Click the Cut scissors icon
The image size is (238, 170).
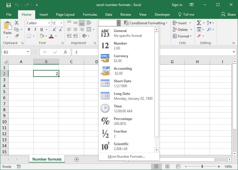[16, 23]
